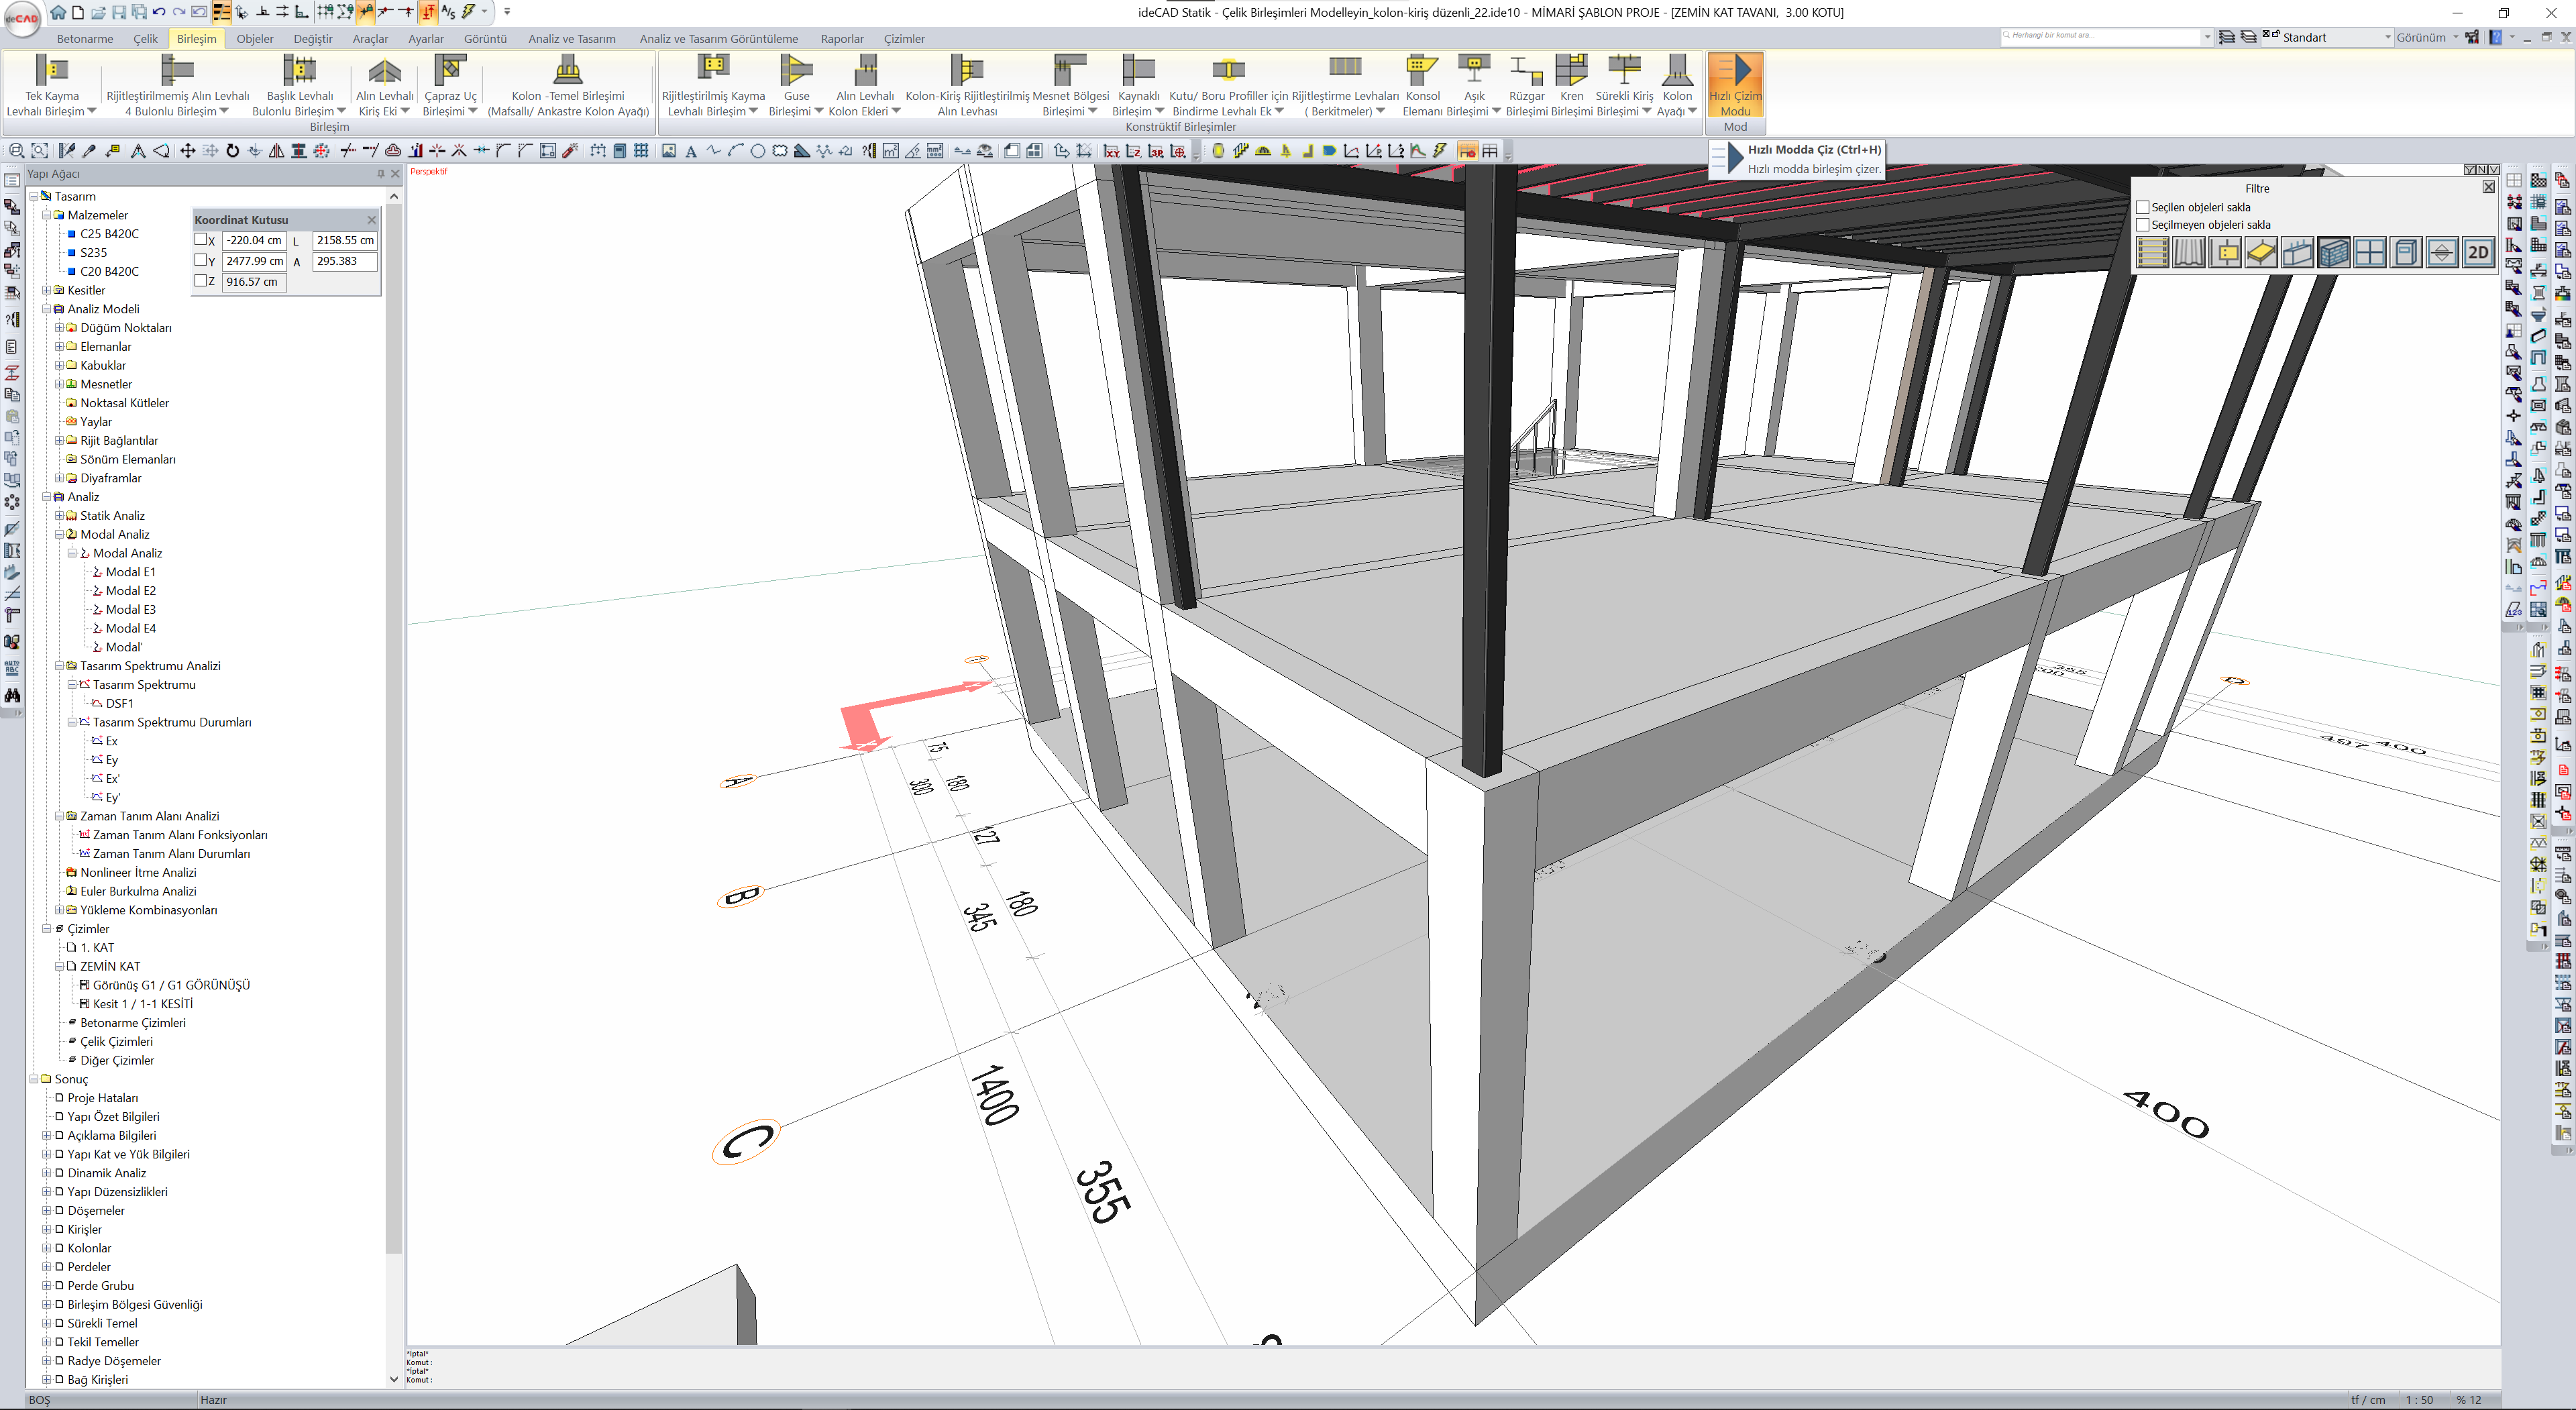The image size is (2576, 1410).
Task: Collapse the Modal Analiz tree node
Action: (x=59, y=535)
